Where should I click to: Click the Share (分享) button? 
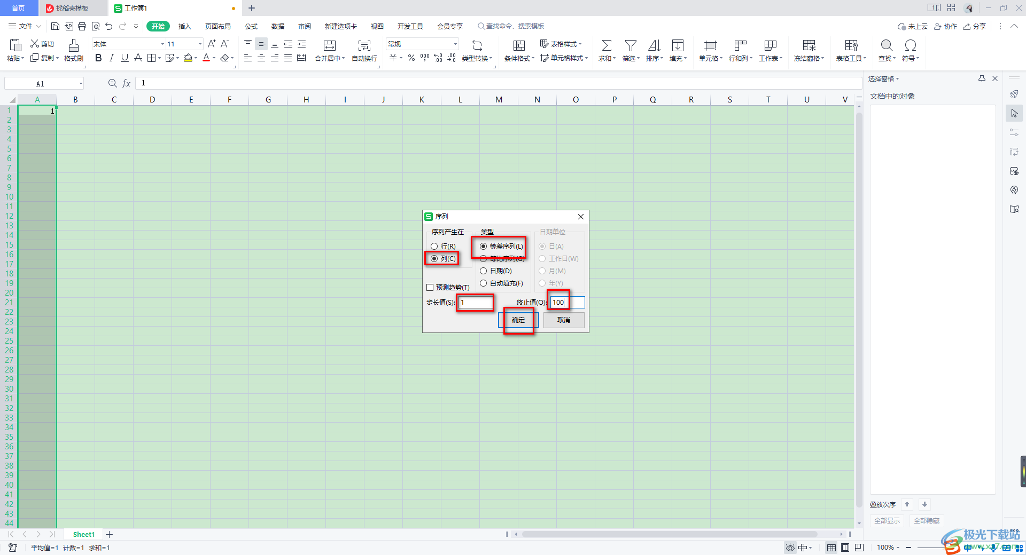coord(974,26)
